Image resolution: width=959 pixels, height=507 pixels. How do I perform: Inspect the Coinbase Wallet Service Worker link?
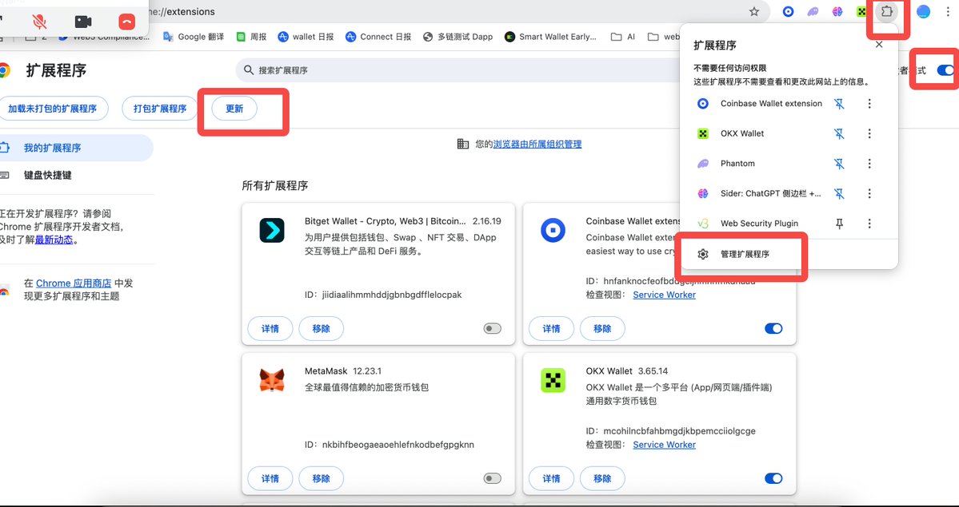click(x=664, y=295)
